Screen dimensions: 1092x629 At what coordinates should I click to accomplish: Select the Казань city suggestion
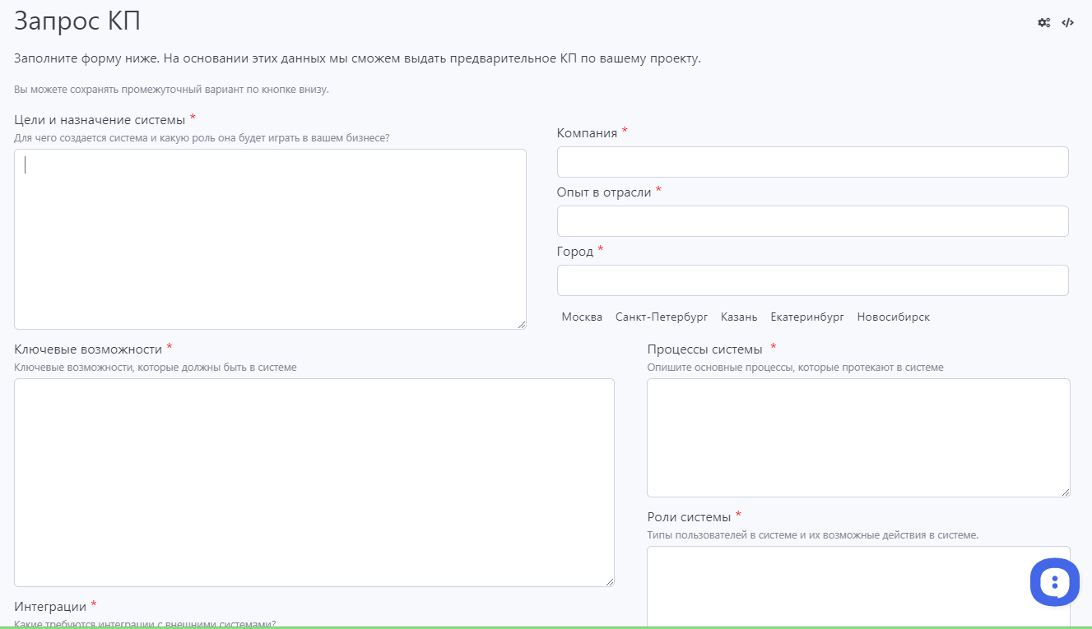[739, 317]
